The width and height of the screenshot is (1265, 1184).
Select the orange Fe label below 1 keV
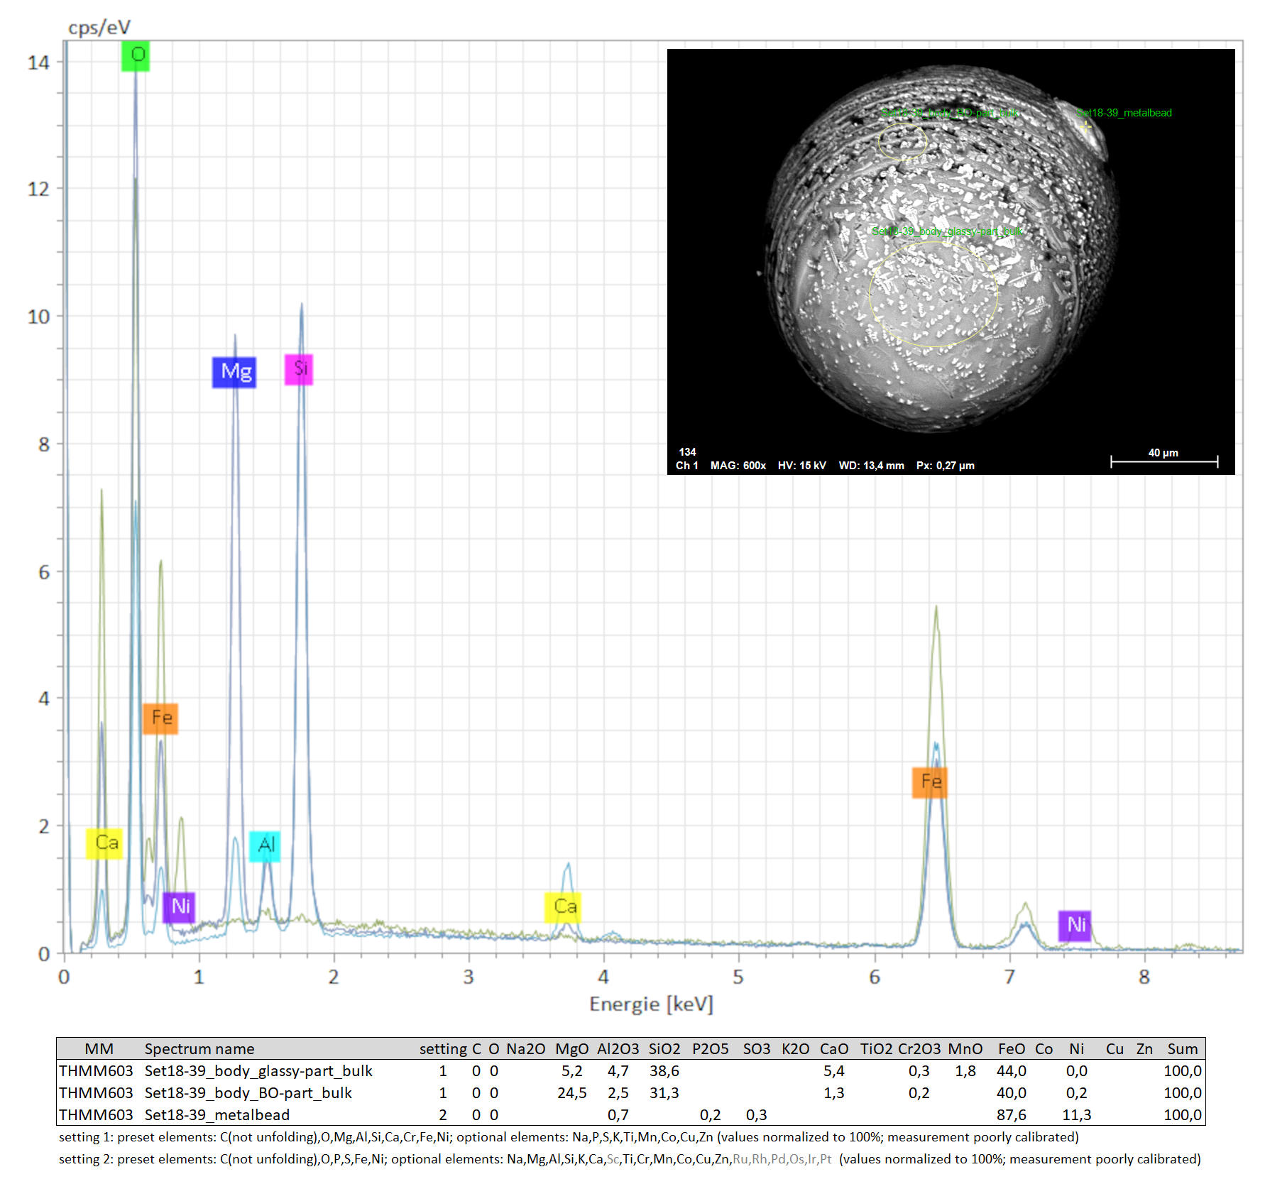(160, 718)
